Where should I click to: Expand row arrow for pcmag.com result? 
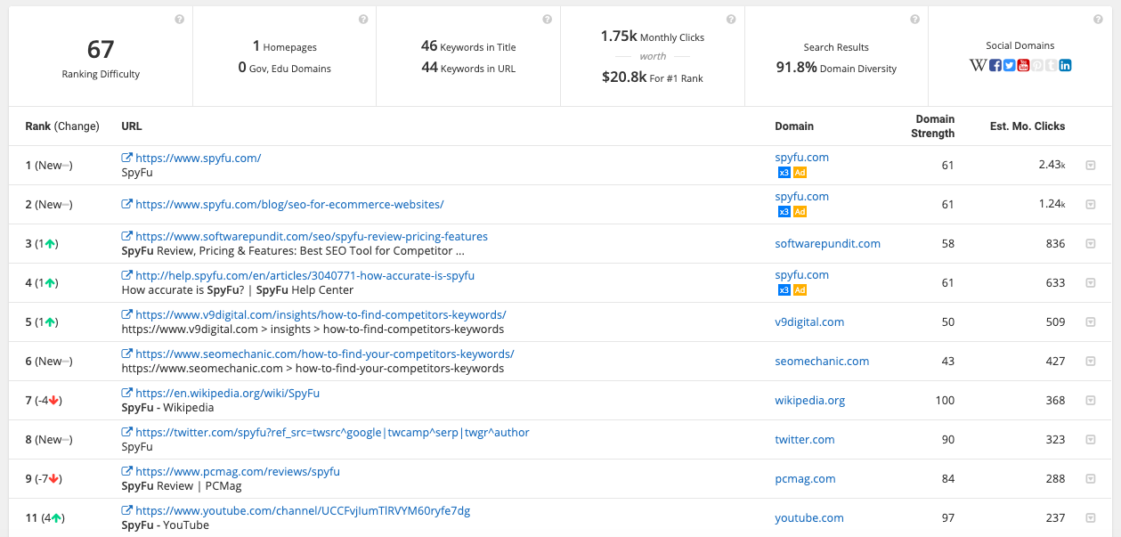coord(1091,479)
